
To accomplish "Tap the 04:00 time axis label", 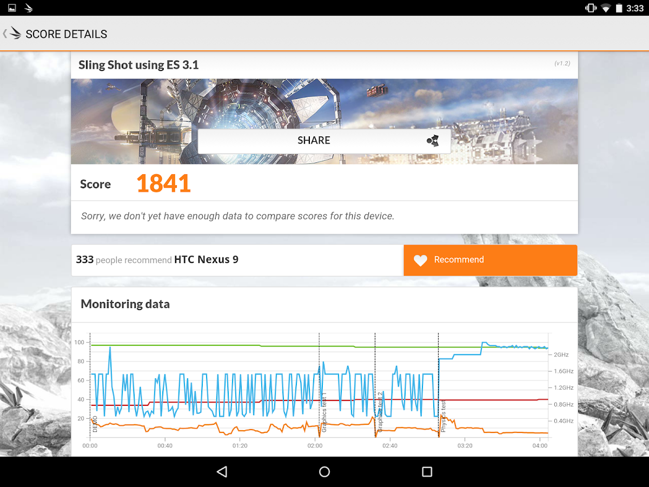I will pyautogui.click(x=540, y=446).
